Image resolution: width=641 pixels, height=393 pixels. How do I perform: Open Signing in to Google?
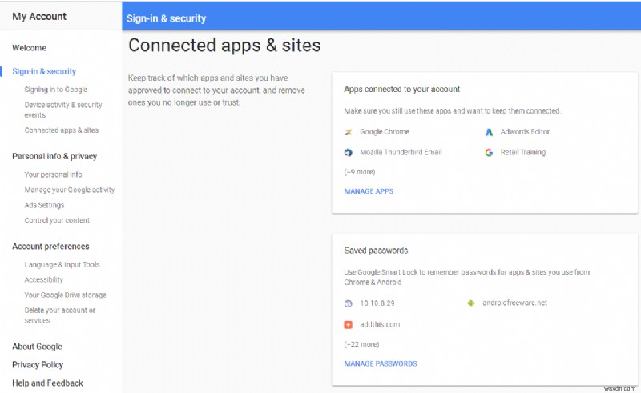click(56, 90)
